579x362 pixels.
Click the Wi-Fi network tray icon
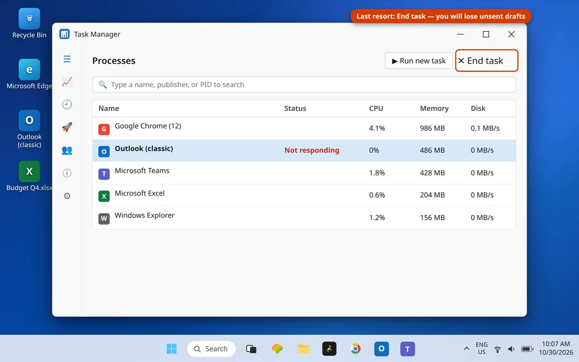(x=498, y=349)
